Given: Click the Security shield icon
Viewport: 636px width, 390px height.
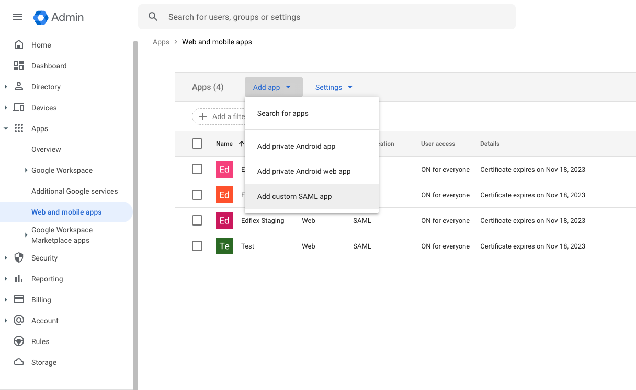Looking at the screenshot, I should tap(19, 257).
